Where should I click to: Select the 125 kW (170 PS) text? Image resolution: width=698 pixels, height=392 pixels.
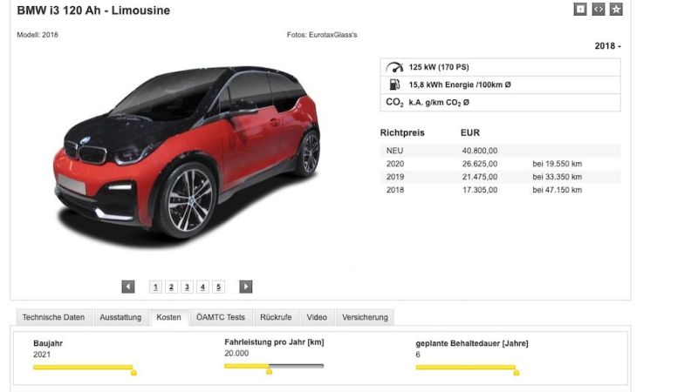[439, 67]
